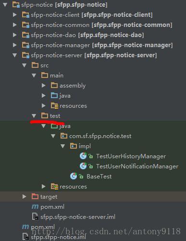
Task: Expand the sfpp-notice-common module
Action: [x=15, y=25]
